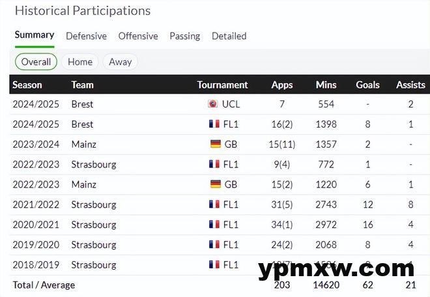The height and width of the screenshot is (297, 430).
Task: Click the German flag in 2022/2023 Mainz row
Action: (x=216, y=184)
